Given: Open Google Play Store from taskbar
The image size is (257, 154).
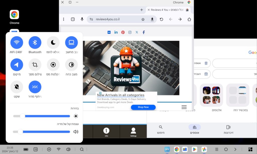Looking at the screenshot, I should tap(194, 149).
